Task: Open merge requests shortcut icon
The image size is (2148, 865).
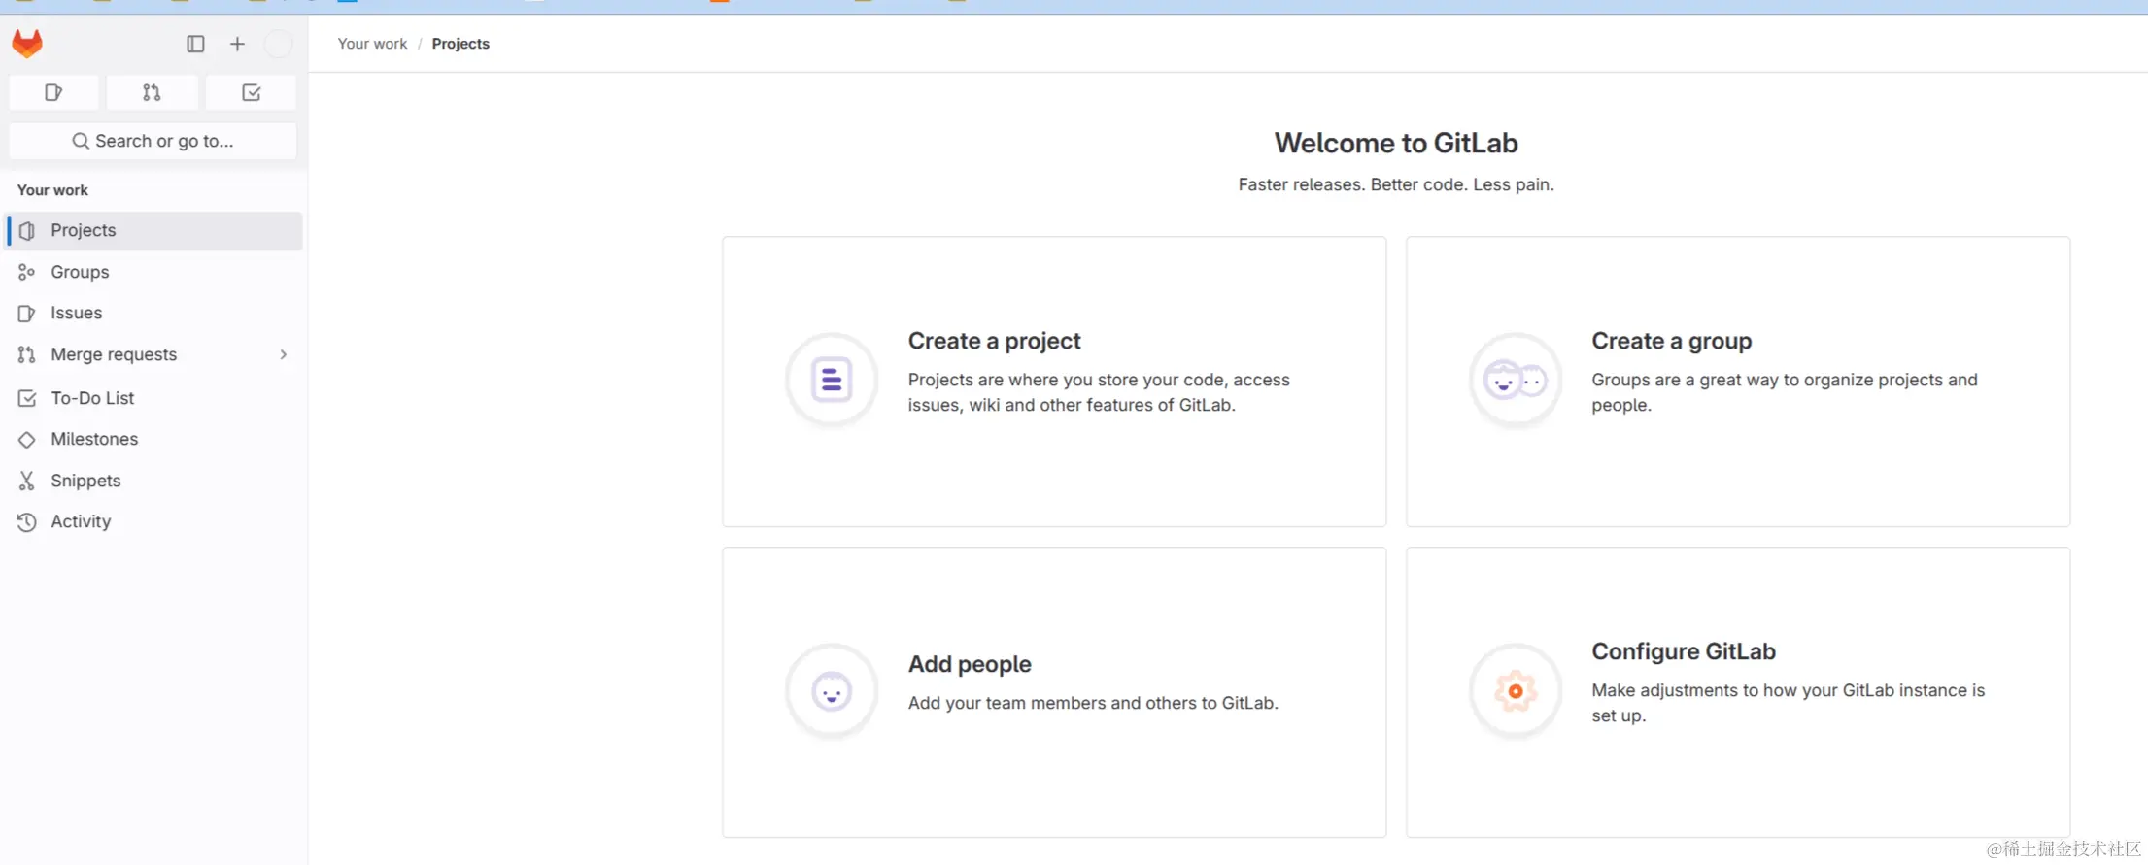Action: (x=152, y=92)
